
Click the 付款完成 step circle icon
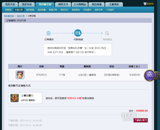point(78,33)
